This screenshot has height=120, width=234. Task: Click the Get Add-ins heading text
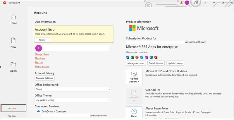[x=153, y=90]
